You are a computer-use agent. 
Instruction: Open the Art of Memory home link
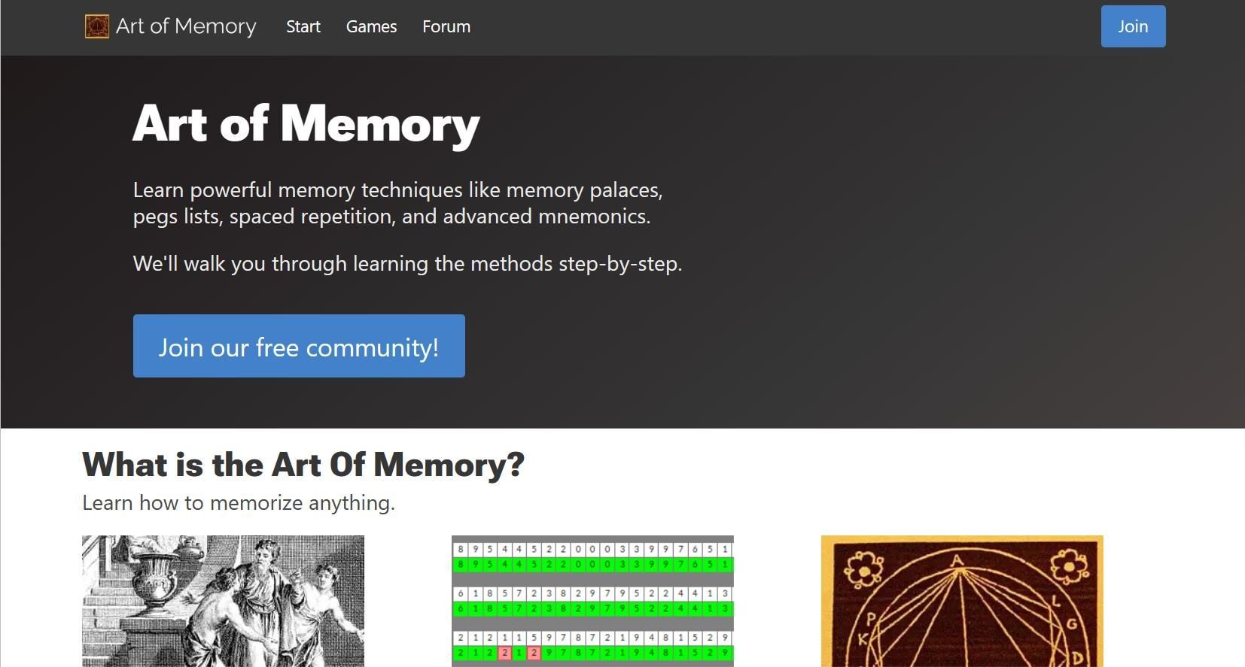point(171,26)
